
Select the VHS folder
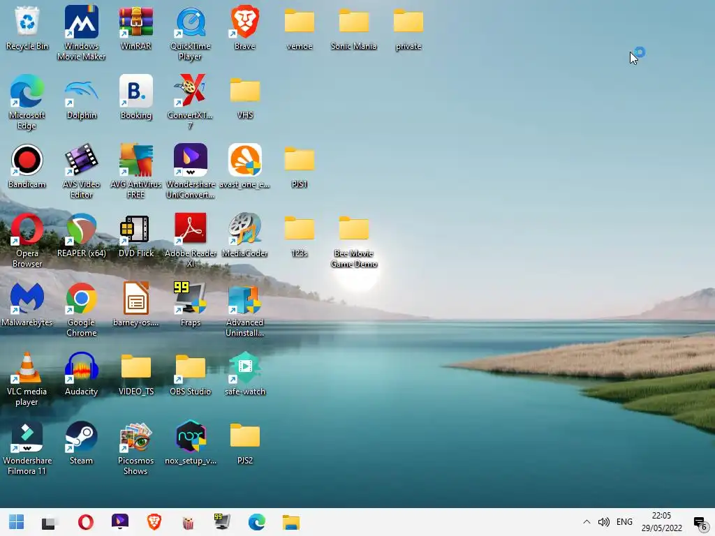pos(245,98)
